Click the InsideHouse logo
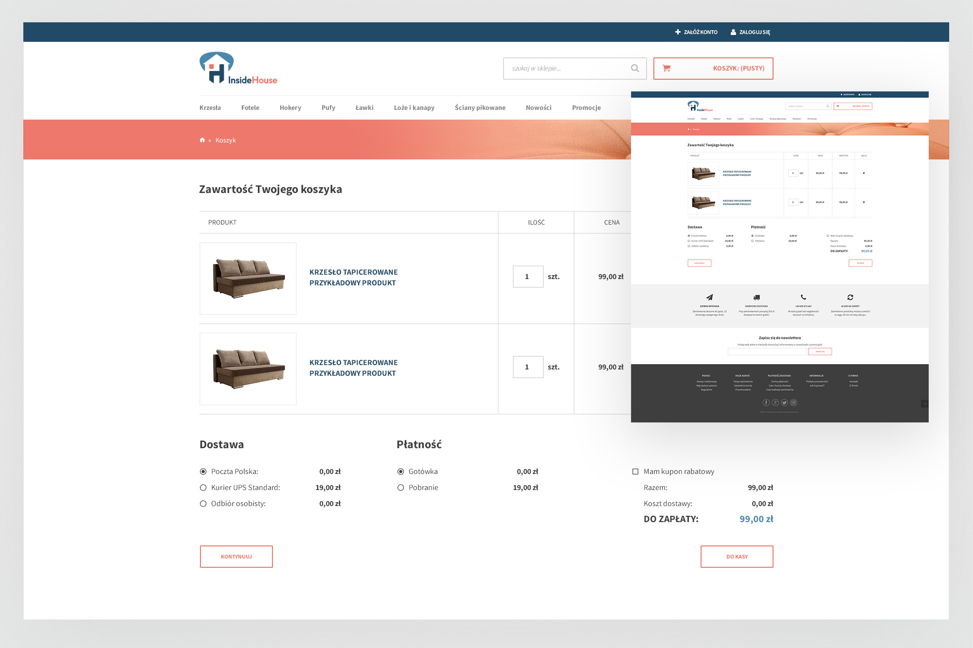This screenshot has width=973, height=648. [238, 69]
